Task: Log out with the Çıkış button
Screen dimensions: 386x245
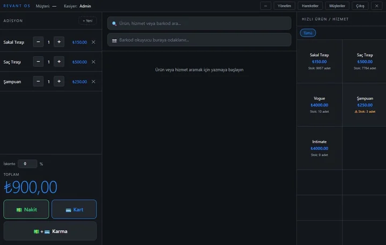Action: click(360, 6)
